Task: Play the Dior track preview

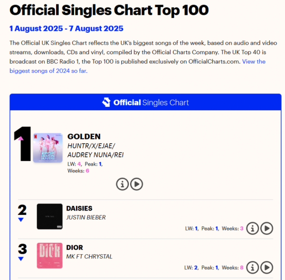Action: point(266,268)
